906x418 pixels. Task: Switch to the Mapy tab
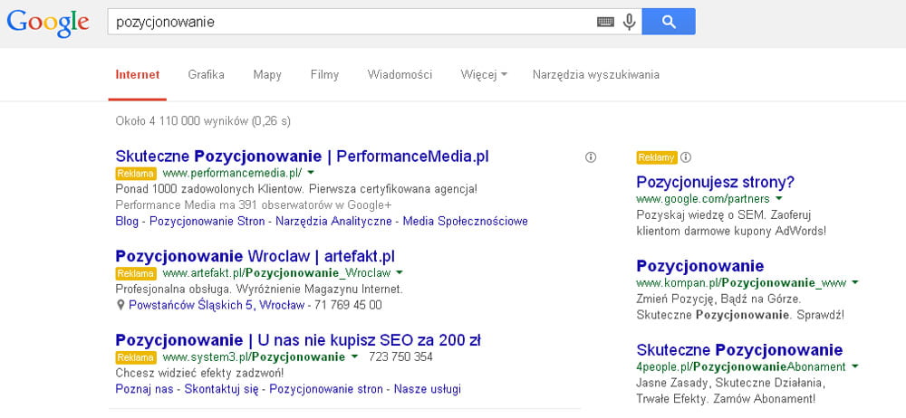pos(267,74)
